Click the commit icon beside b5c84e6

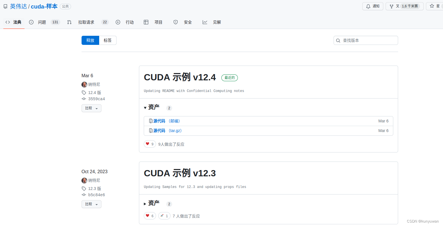84,195
